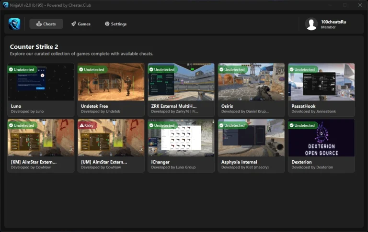Minimize the NinjaUI window
The height and width of the screenshot is (232, 368).
click(330, 5)
